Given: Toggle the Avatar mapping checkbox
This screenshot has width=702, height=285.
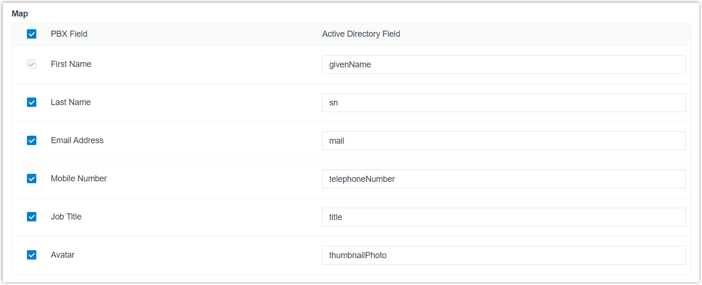Looking at the screenshot, I should point(32,255).
